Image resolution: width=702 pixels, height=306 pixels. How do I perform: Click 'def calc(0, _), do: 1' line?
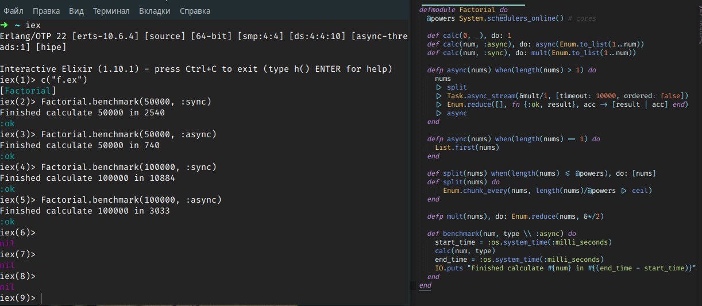[x=469, y=36]
